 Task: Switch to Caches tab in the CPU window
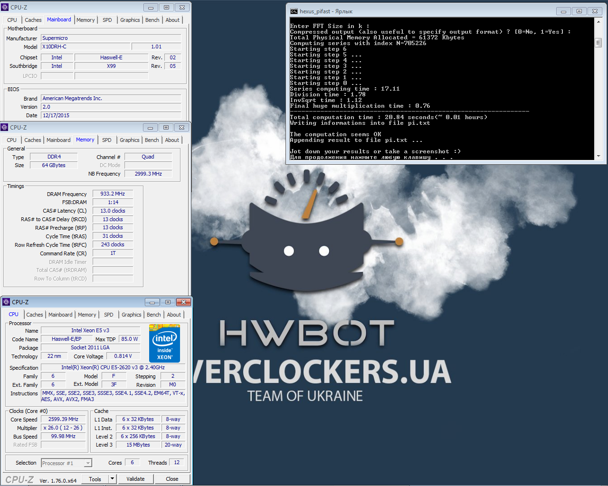click(35, 315)
